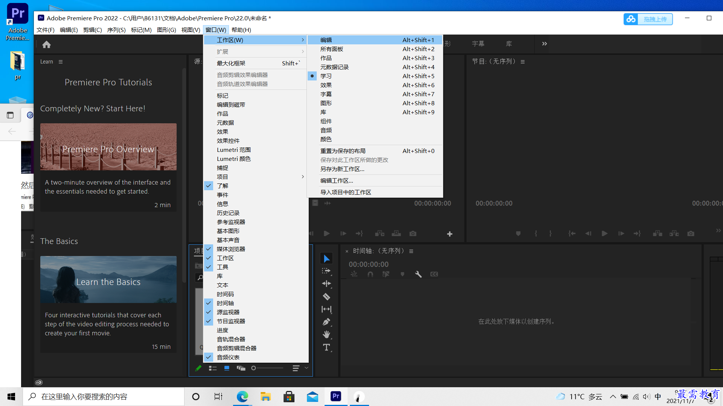Select the Type tool
Image resolution: width=723 pixels, height=406 pixels.
click(326, 347)
